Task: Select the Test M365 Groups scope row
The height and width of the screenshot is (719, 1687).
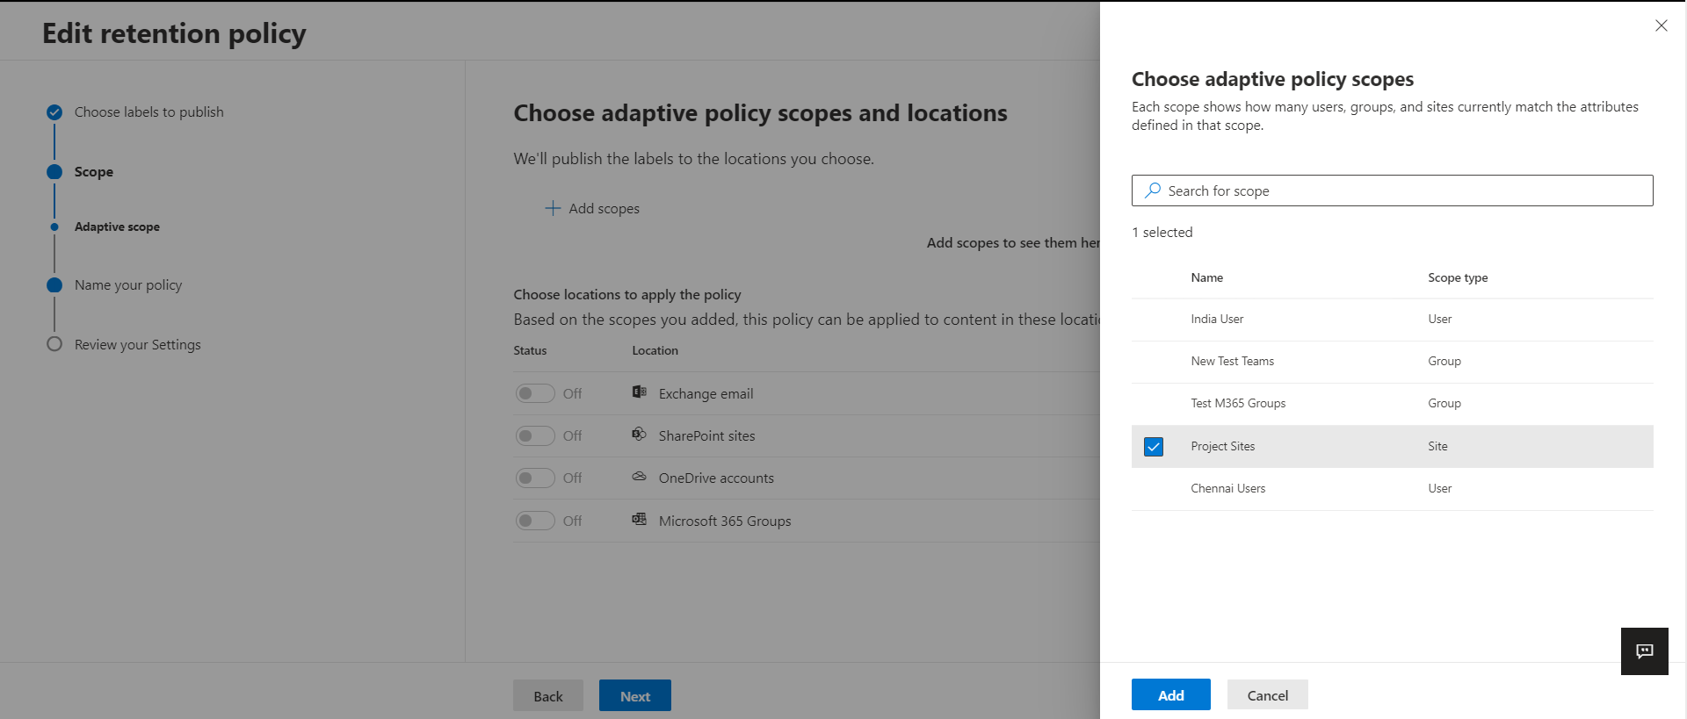Action: point(1392,404)
